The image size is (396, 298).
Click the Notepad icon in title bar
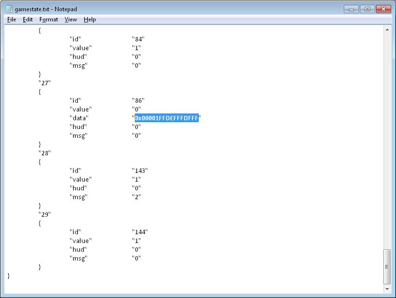tap(9, 9)
